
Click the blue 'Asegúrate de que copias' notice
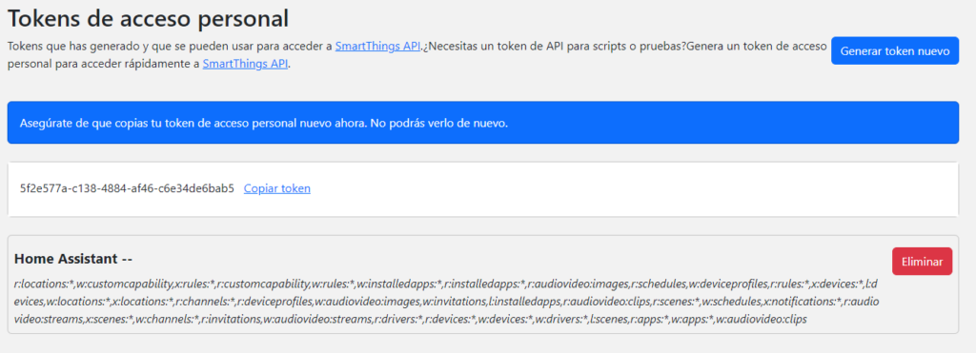[x=483, y=123]
